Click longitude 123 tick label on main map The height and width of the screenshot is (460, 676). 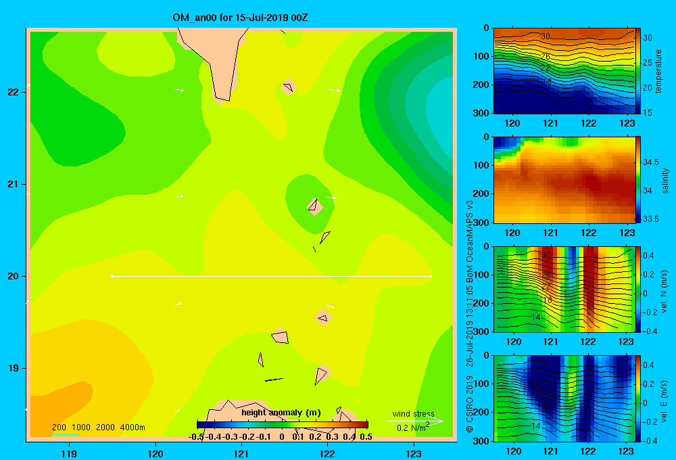click(414, 453)
